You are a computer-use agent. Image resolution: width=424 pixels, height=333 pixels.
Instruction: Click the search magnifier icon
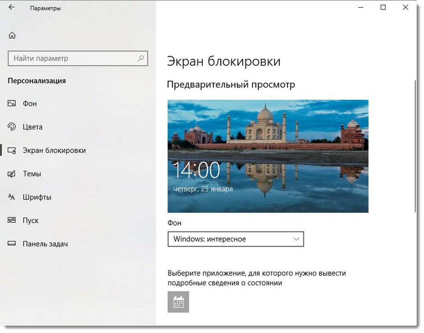point(141,58)
